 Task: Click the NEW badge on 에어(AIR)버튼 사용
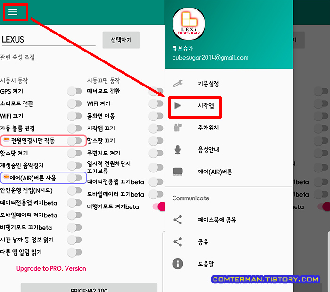point(6,177)
